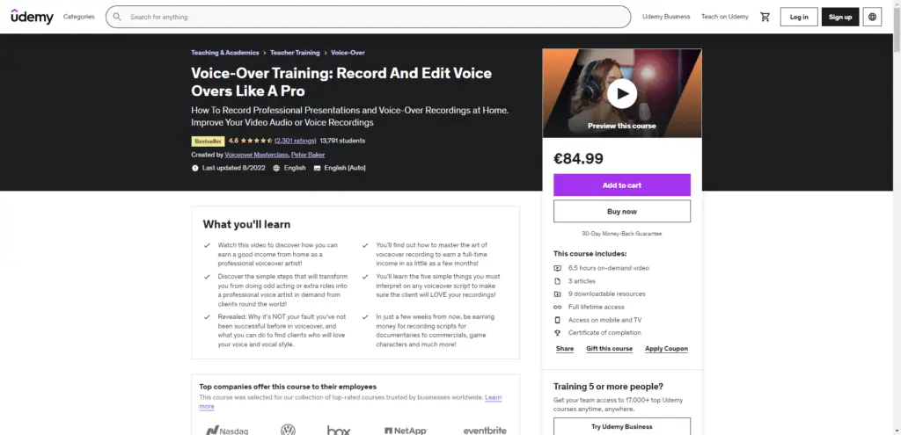Click the Udemy logo
Screen dimensions: 901x435
click(33, 17)
